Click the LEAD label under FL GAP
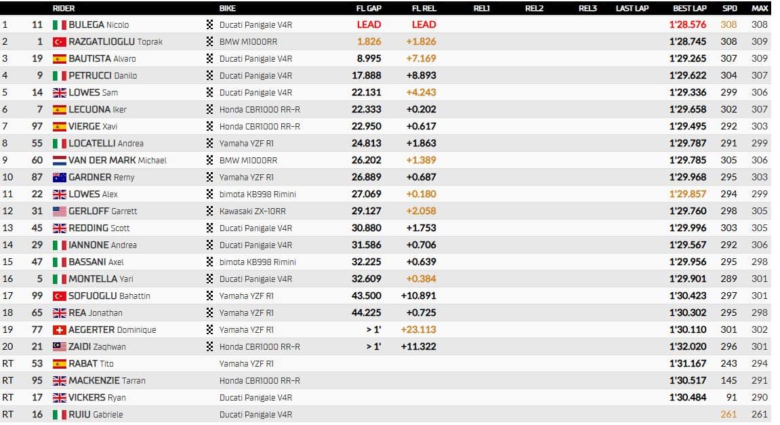The image size is (780, 425). [x=369, y=24]
